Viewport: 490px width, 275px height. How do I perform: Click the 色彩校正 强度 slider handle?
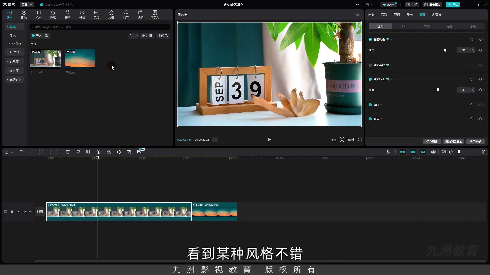(438, 90)
